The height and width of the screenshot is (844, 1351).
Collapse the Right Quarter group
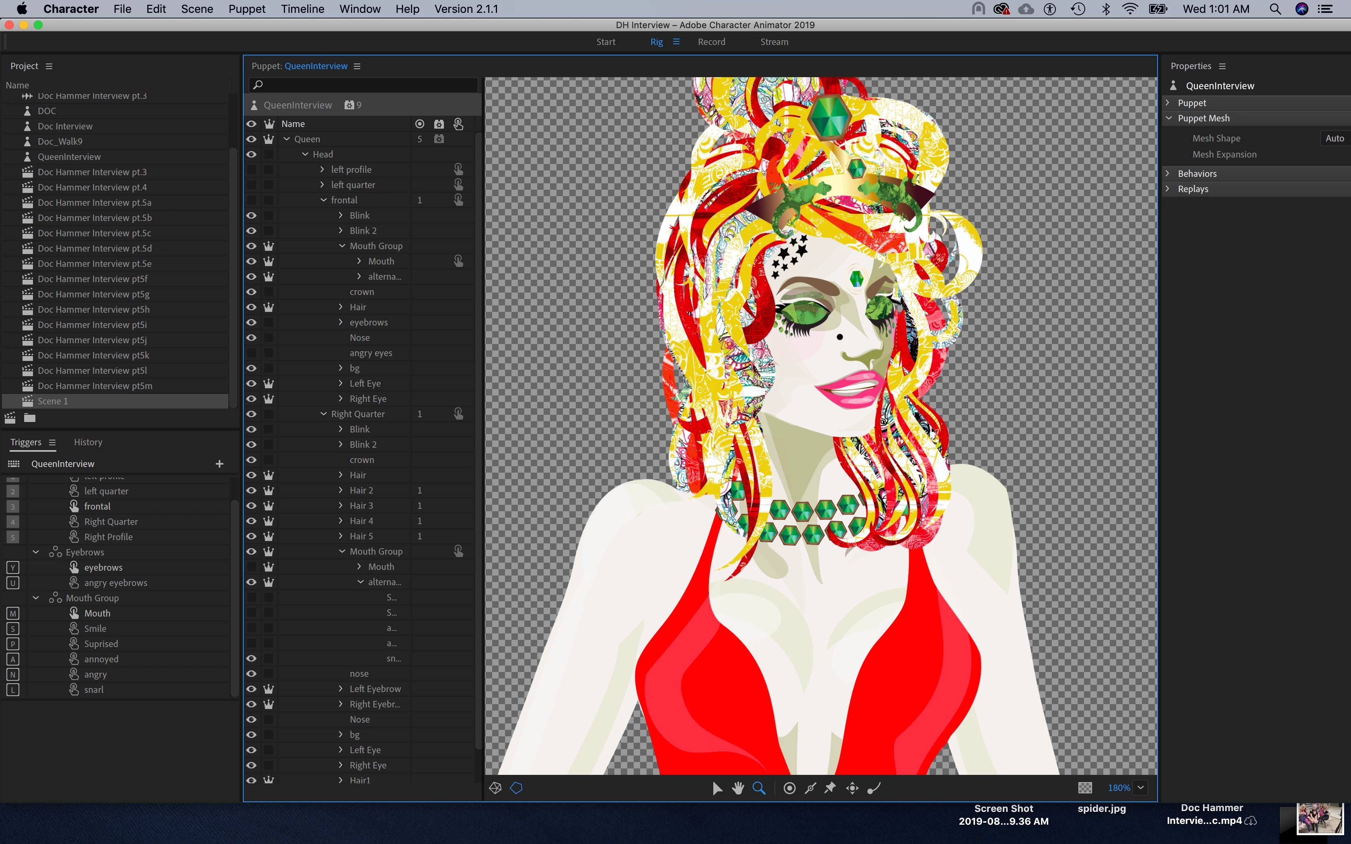[x=324, y=414]
